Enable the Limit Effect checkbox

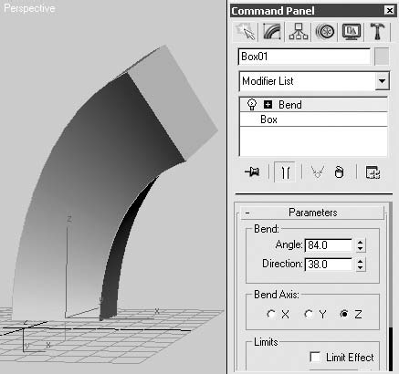[315, 357]
